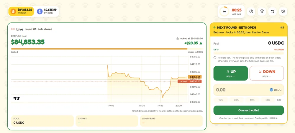Viewport: 295px width, 133px height.
Task: Click the swap arrows icon
Action: point(272,12)
